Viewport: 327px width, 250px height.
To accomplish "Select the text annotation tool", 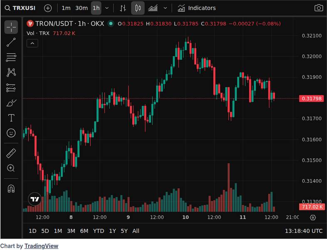I will coord(11,118).
